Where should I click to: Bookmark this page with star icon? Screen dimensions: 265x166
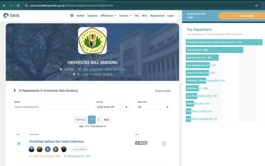pyautogui.click(x=256, y=5)
